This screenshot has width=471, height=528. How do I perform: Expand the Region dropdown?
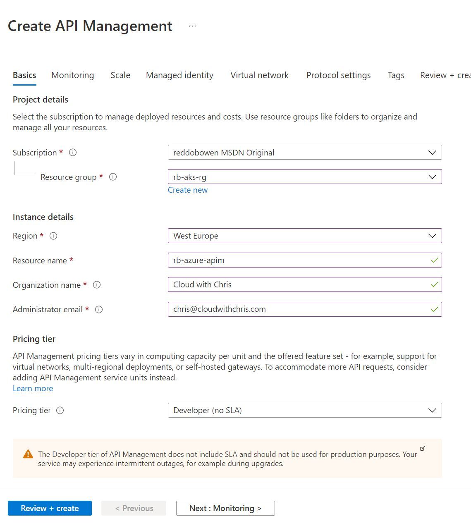click(305, 236)
